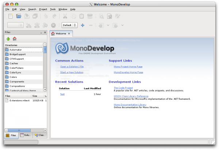
Task: Expand the back navigation history arrow
Action: [x=108, y=25]
